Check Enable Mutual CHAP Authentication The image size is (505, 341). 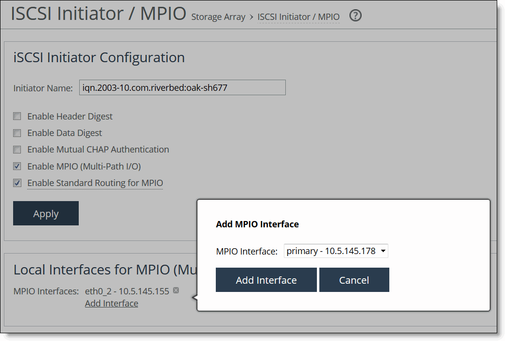(x=17, y=149)
